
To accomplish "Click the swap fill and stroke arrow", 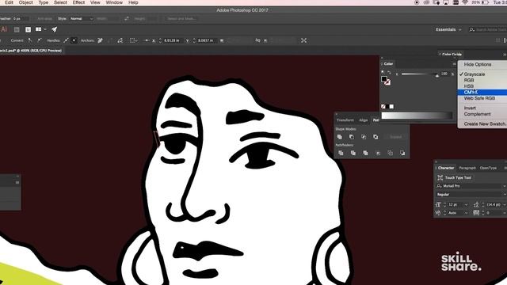I will tap(389, 73).
